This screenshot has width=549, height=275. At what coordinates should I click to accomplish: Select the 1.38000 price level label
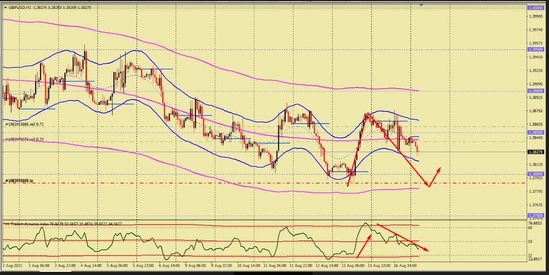coord(535,174)
